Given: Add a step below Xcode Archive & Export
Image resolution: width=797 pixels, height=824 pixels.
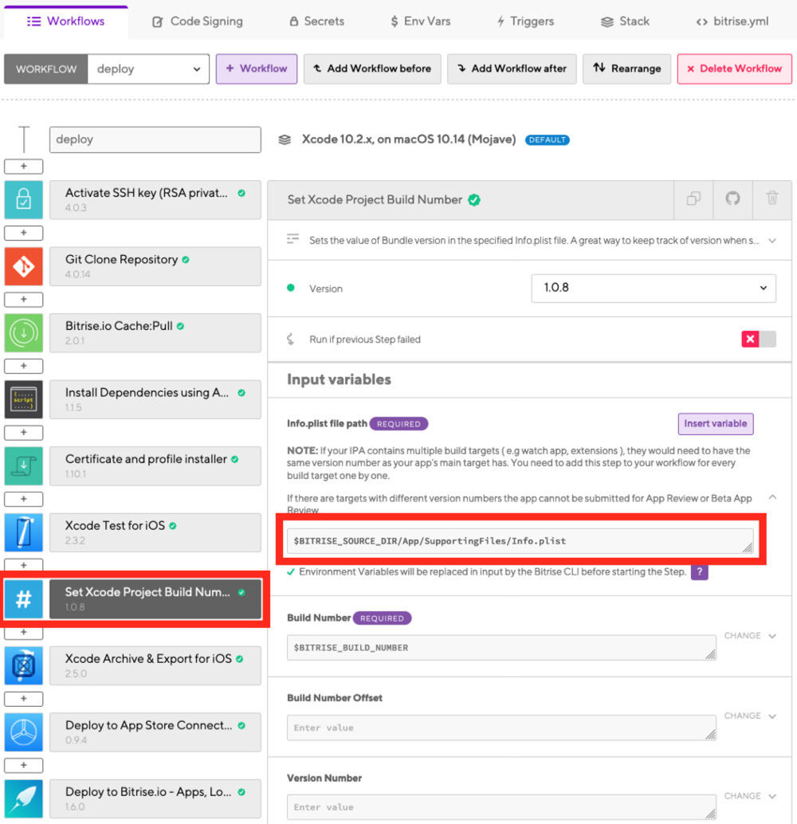Looking at the screenshot, I should (24, 698).
